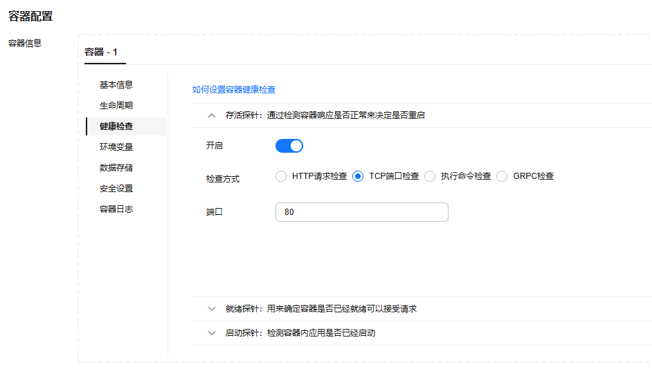This screenshot has width=652, height=369.
Task: Click the 启动探针 description header text
Action: point(300,333)
